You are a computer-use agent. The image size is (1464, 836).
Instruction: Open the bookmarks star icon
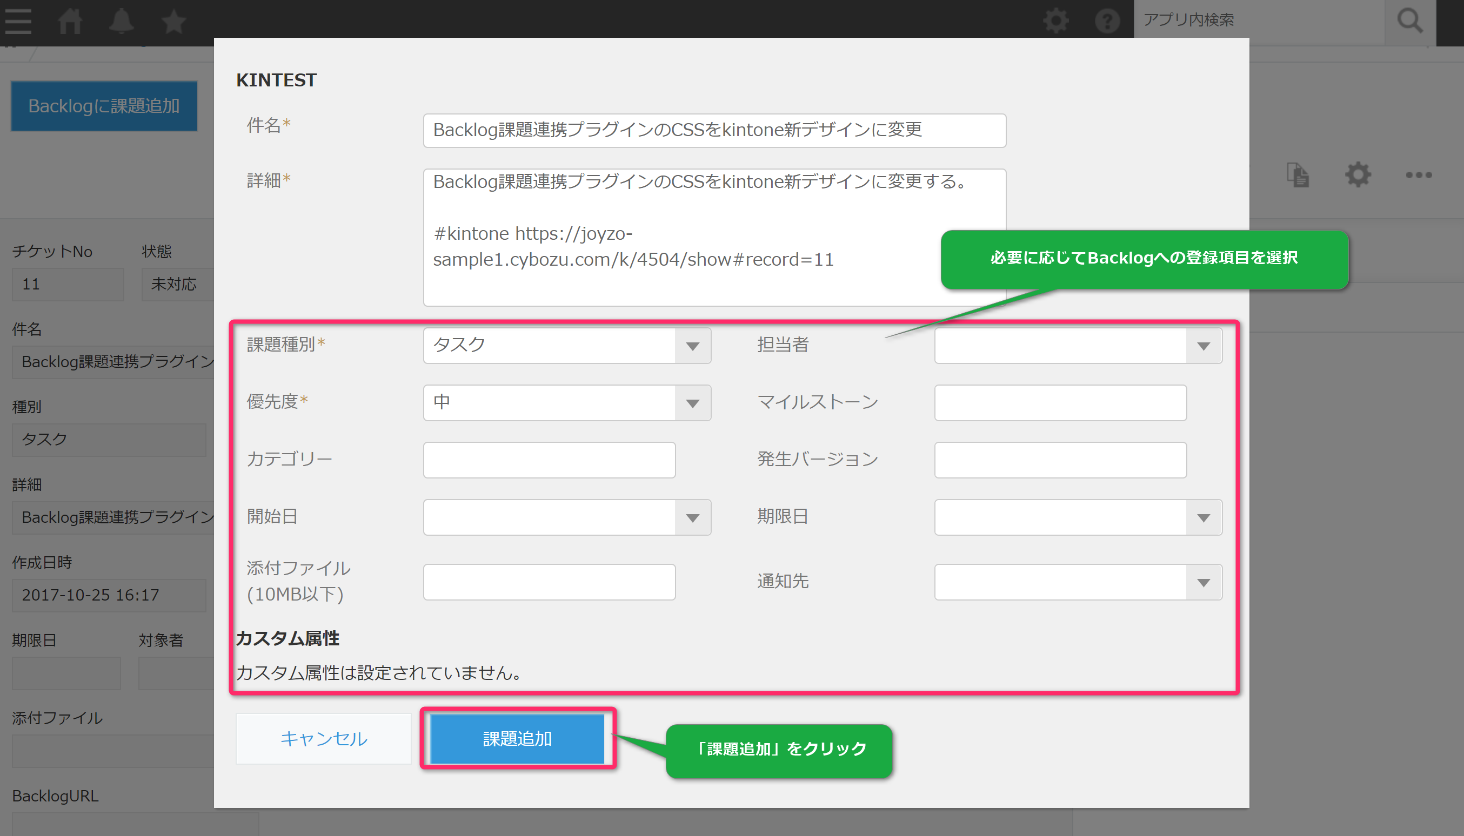point(173,21)
